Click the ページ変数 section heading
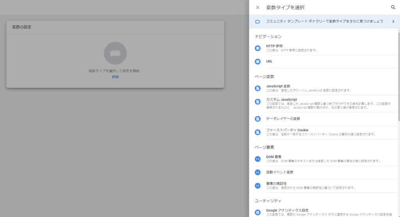Screen dimensions: 400x217 coord(264,76)
